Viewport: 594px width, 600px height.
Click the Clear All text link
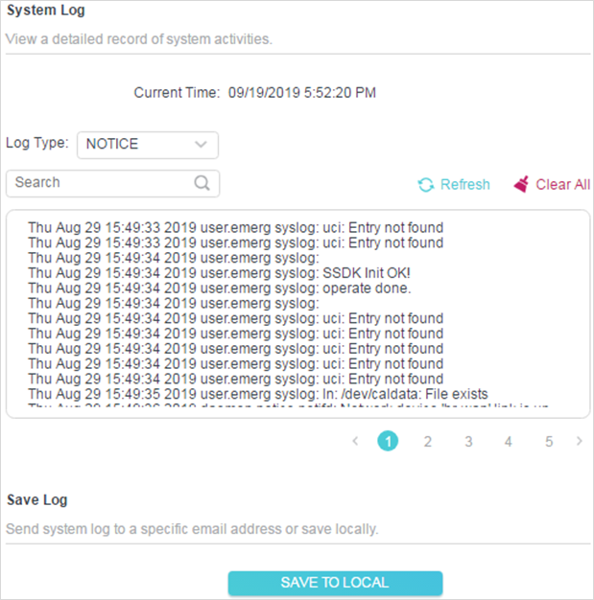[x=562, y=185]
